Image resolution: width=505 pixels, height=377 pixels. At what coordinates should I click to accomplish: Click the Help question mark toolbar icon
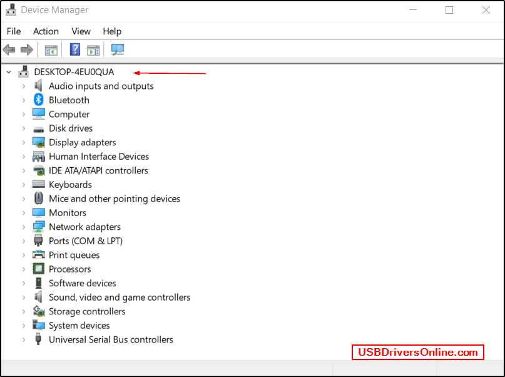[x=75, y=49]
